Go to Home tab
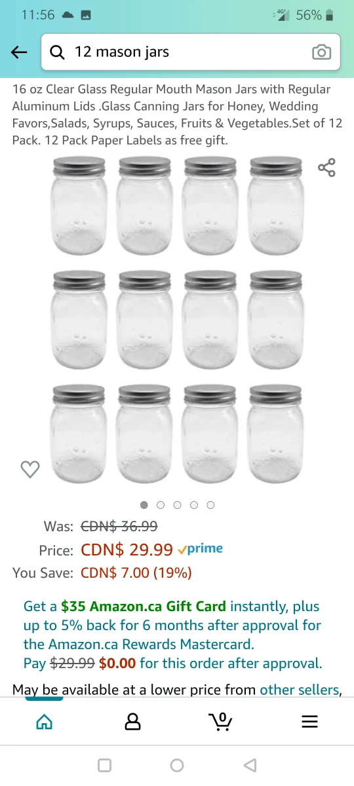354x786 pixels. 44,722
